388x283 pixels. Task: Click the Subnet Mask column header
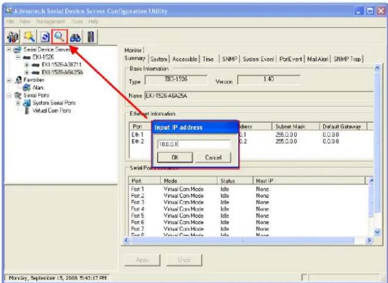(295, 127)
